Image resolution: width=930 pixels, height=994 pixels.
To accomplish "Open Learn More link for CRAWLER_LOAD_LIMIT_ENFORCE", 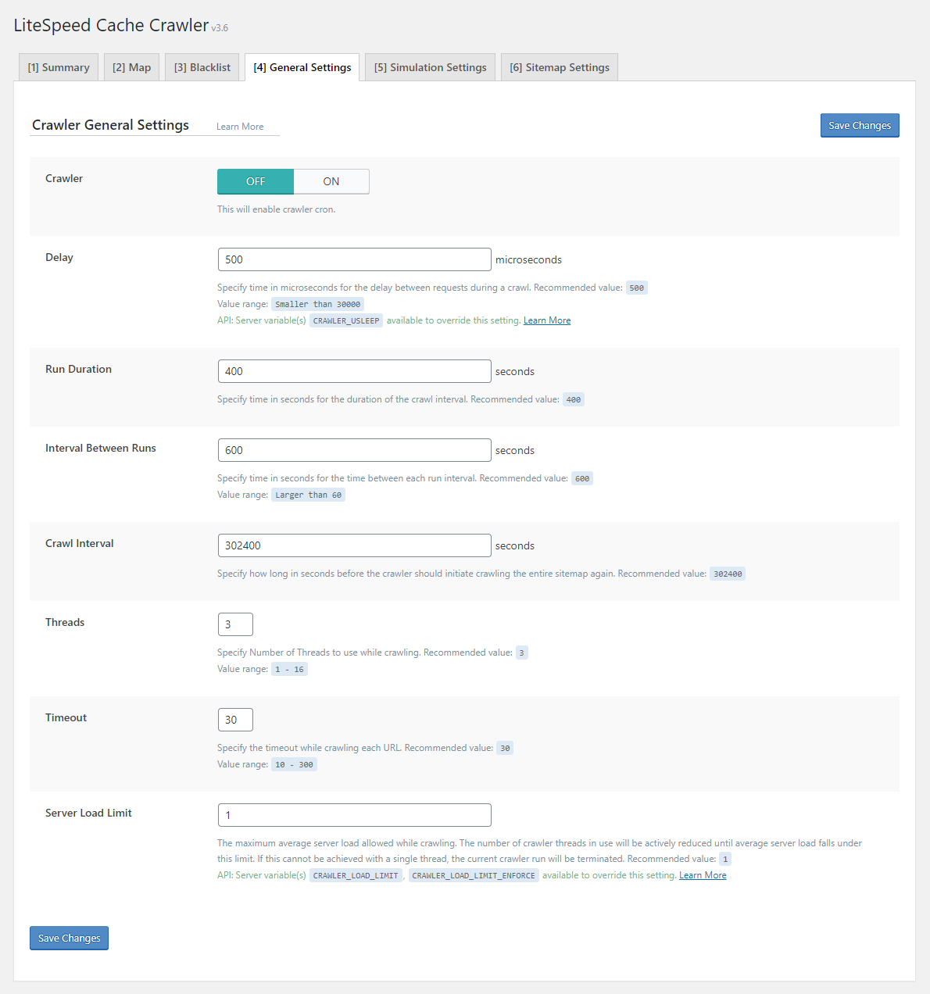I will click(x=703, y=875).
